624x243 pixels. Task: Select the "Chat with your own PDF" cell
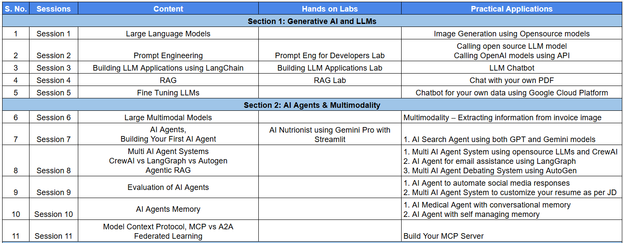[512, 80]
